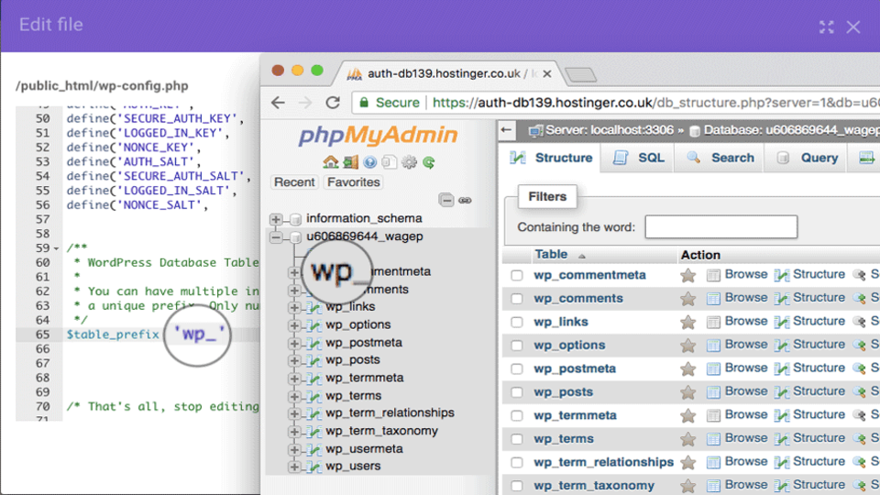Image resolution: width=880 pixels, height=495 pixels.
Task: Add wp_comments to favorites with star icon
Action: tap(687, 298)
